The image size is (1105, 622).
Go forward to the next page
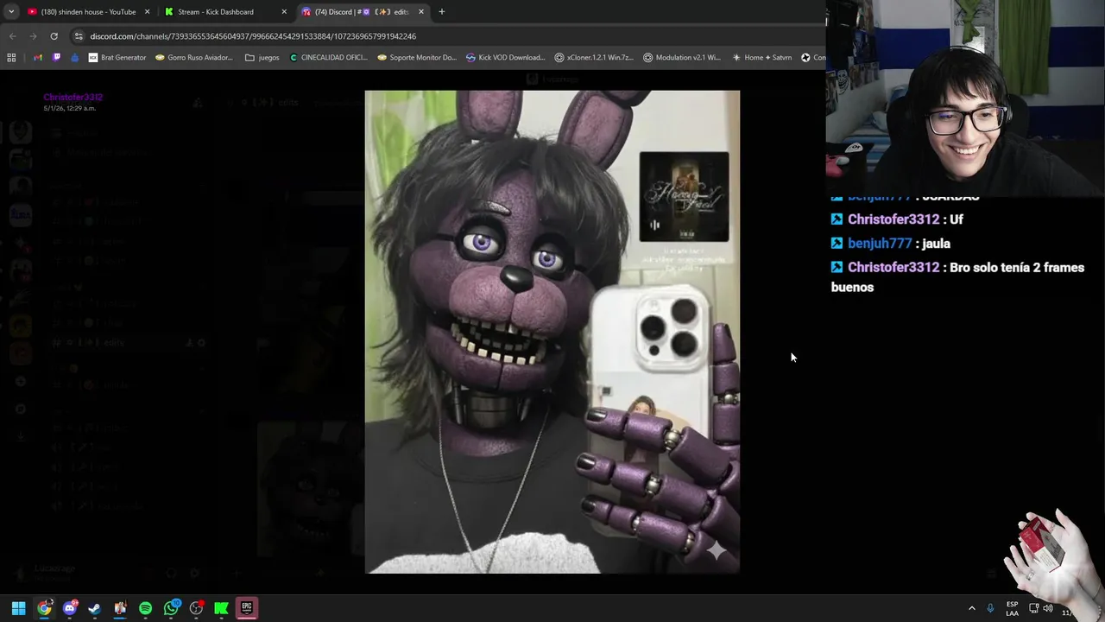coord(33,36)
